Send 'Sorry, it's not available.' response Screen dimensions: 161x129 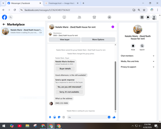pyautogui.click(x=69, y=92)
